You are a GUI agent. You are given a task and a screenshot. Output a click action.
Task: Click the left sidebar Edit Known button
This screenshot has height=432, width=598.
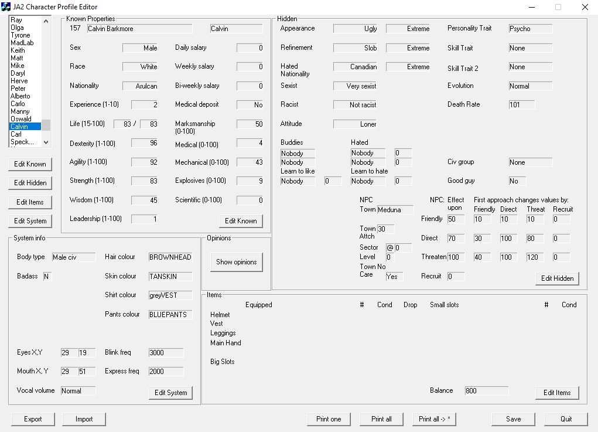click(30, 164)
